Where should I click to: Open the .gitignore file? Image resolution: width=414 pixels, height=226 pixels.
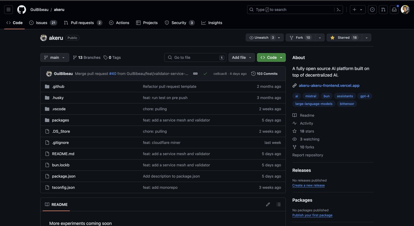[60, 143]
